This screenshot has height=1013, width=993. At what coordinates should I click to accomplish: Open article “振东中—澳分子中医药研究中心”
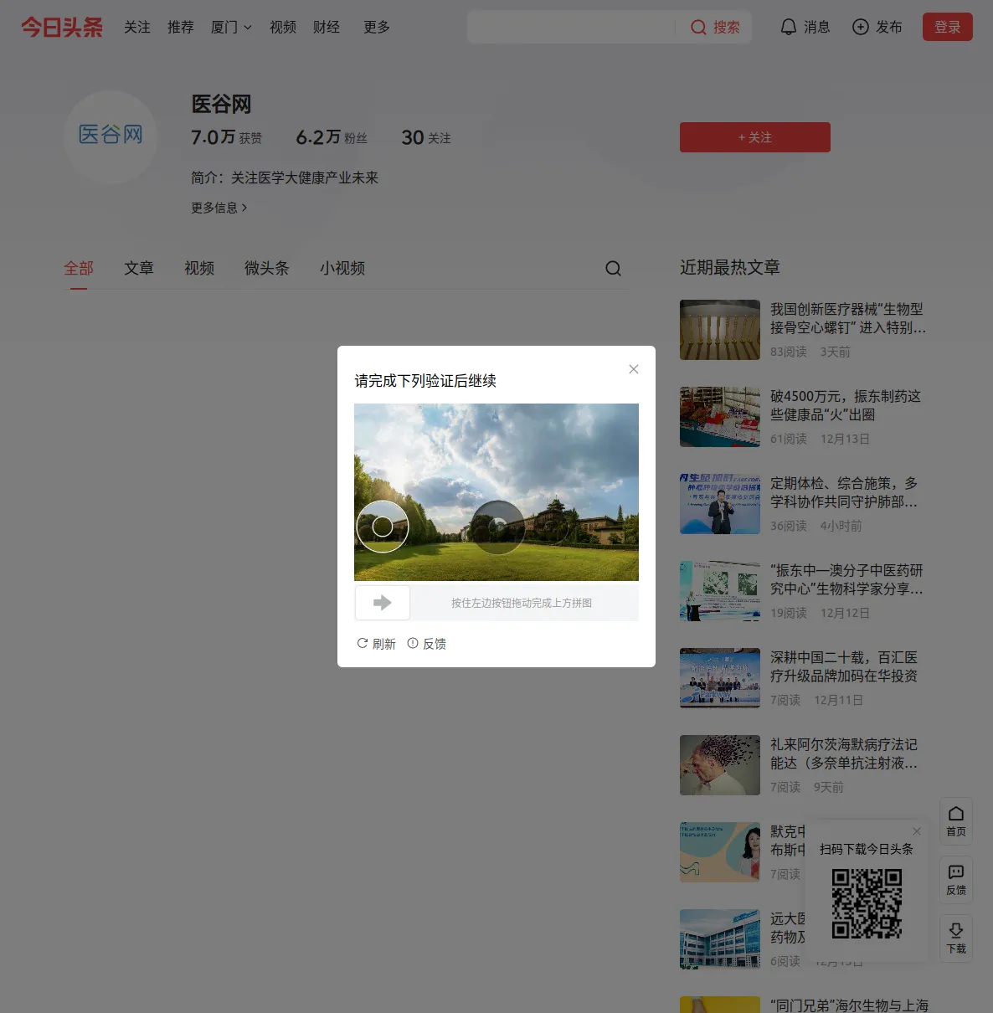[847, 579]
